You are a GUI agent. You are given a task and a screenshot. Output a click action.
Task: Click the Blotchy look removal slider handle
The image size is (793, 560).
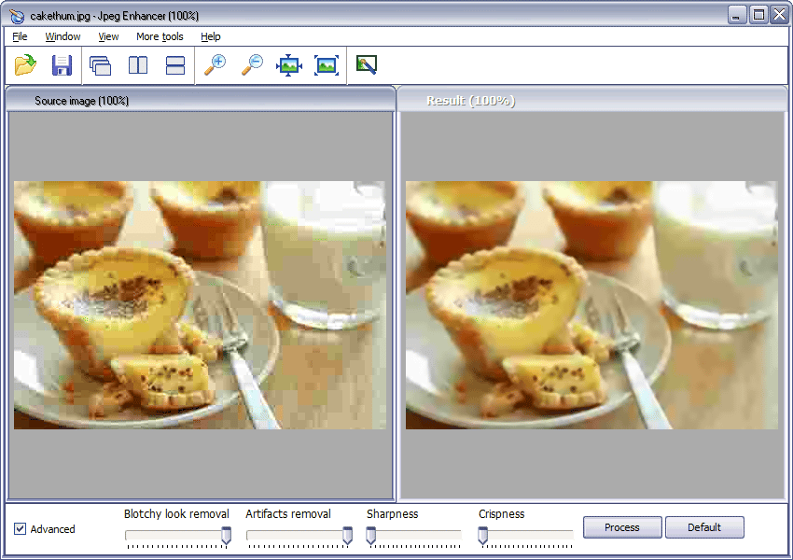click(226, 536)
